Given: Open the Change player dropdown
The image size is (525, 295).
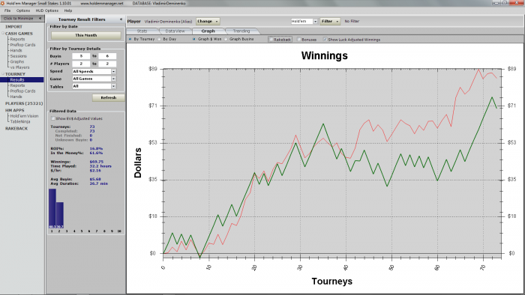Looking at the screenshot, I should (208, 22).
